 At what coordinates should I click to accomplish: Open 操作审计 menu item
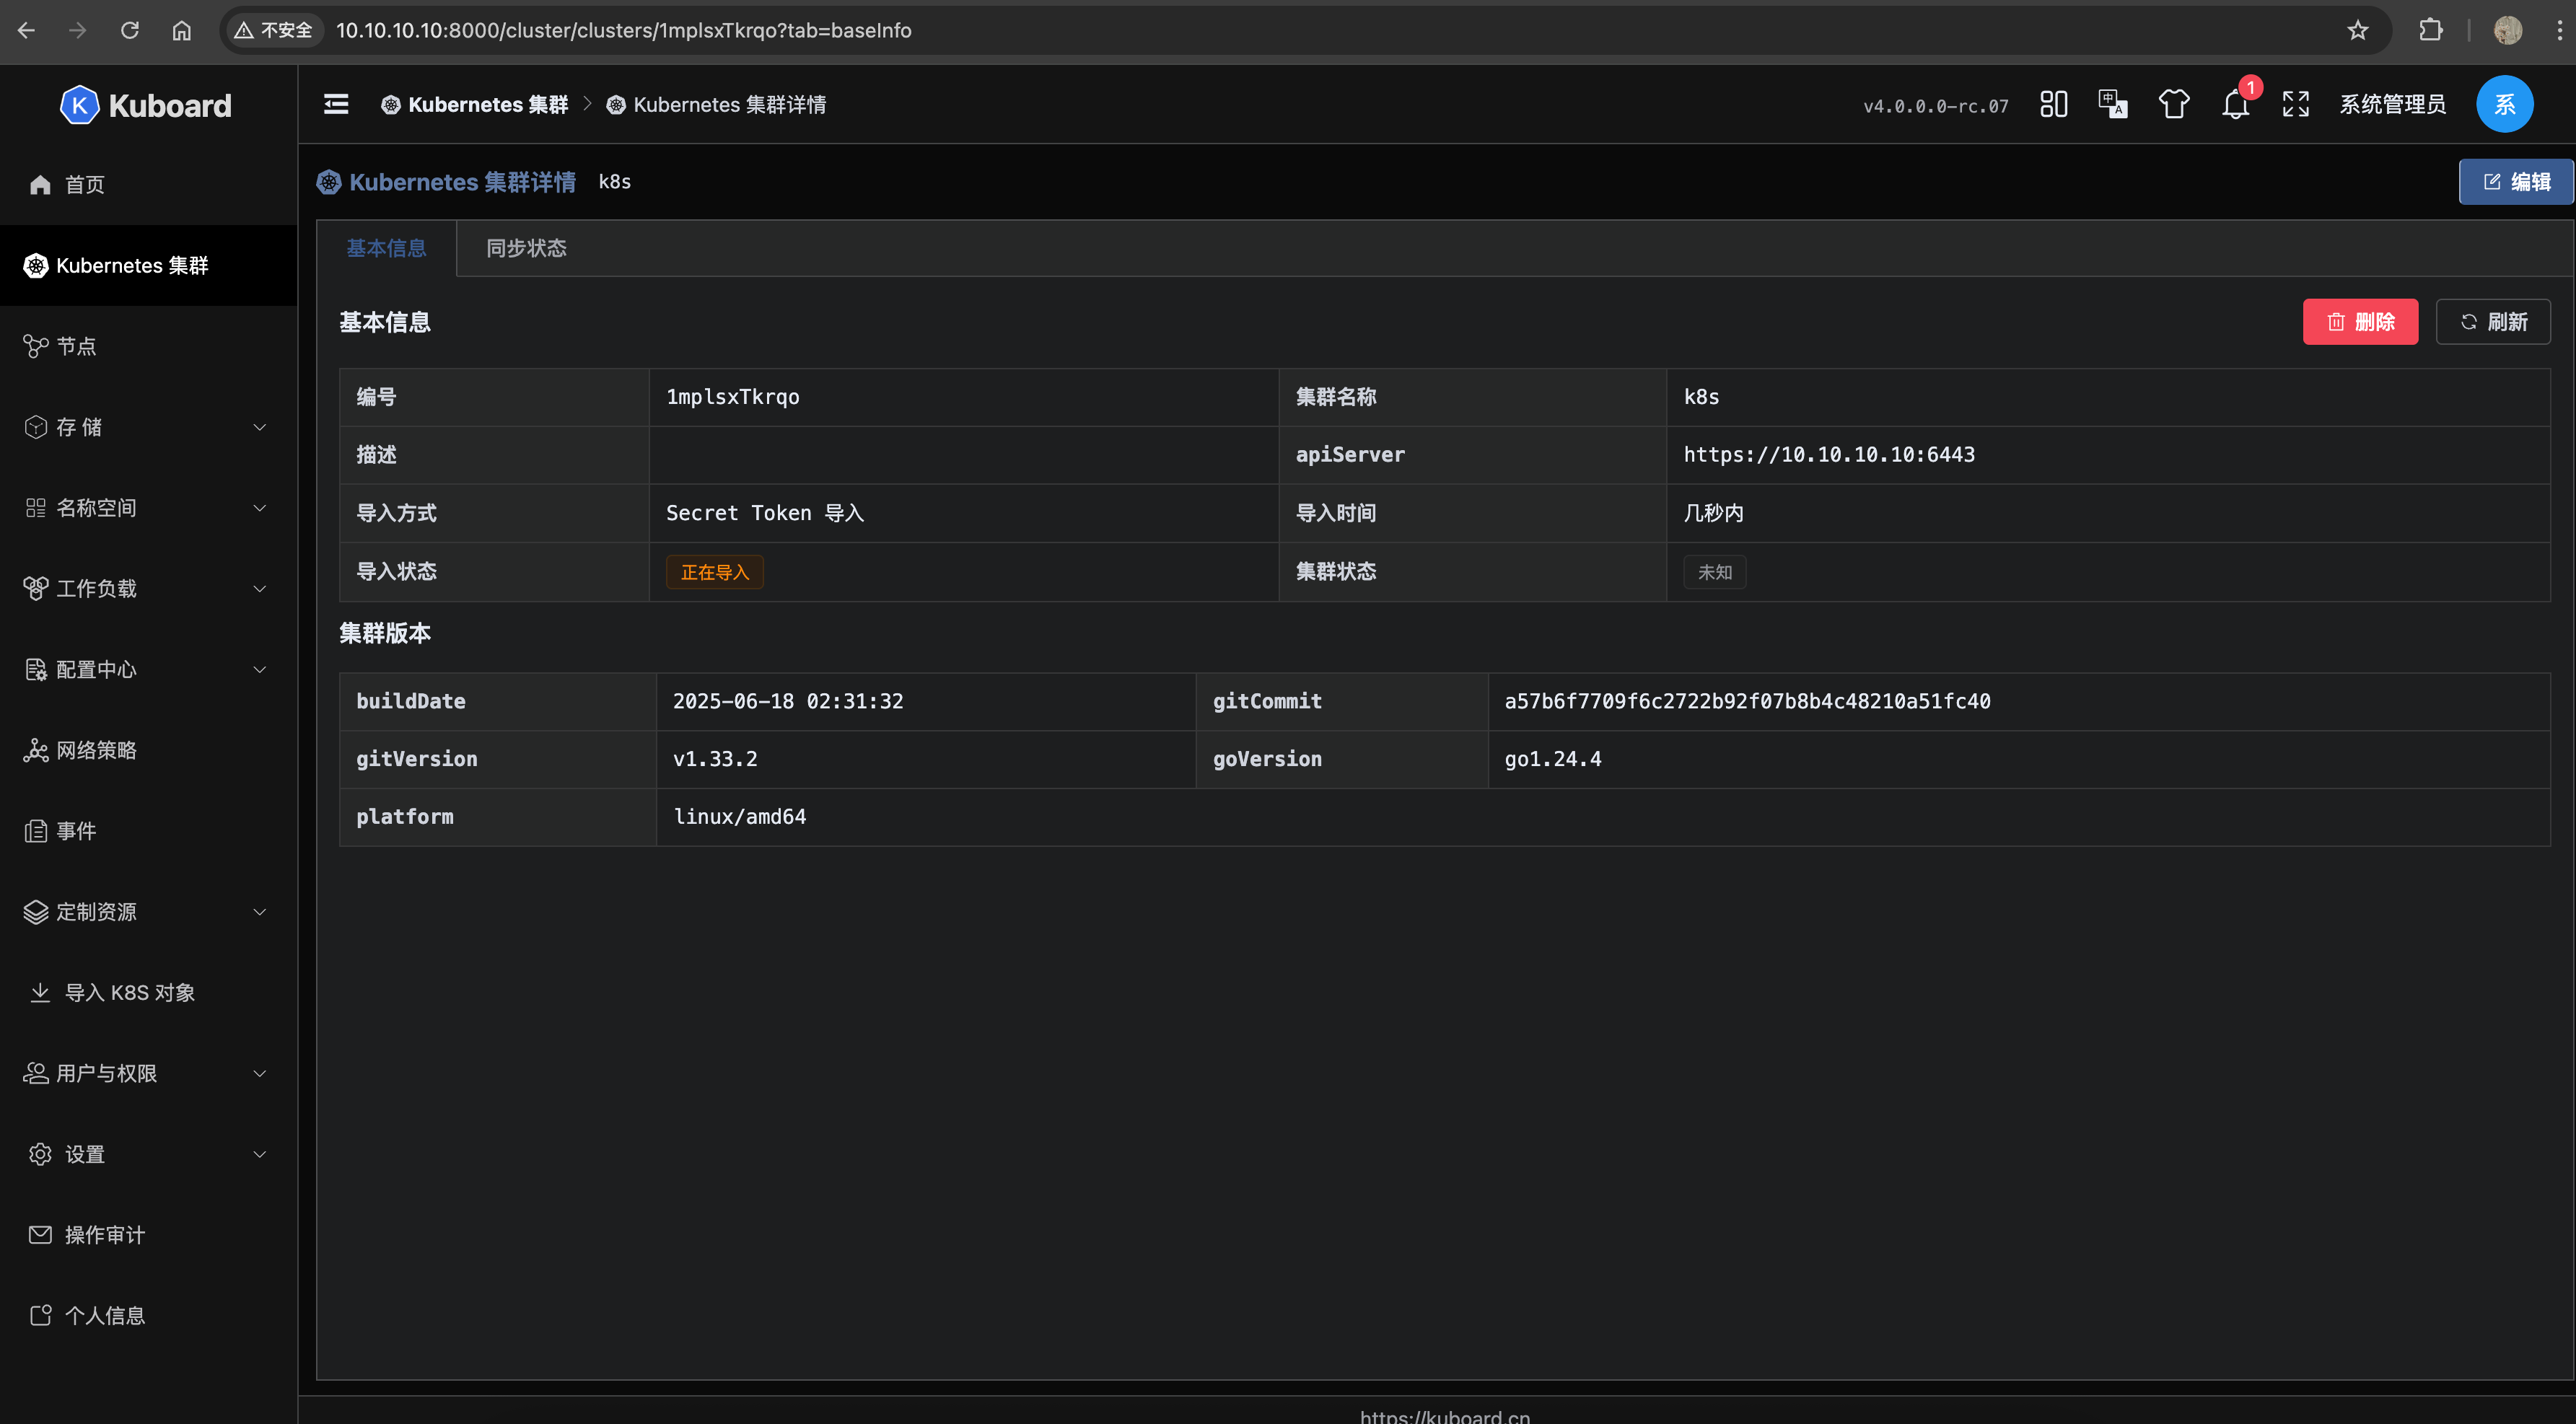[148, 1235]
